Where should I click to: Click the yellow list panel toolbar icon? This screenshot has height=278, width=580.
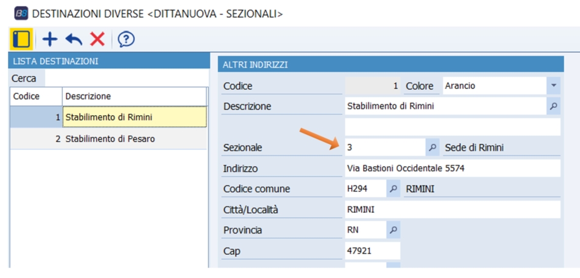point(21,40)
